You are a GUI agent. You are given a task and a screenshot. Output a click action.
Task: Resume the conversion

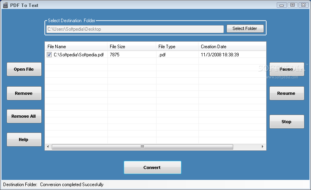coord(286,93)
